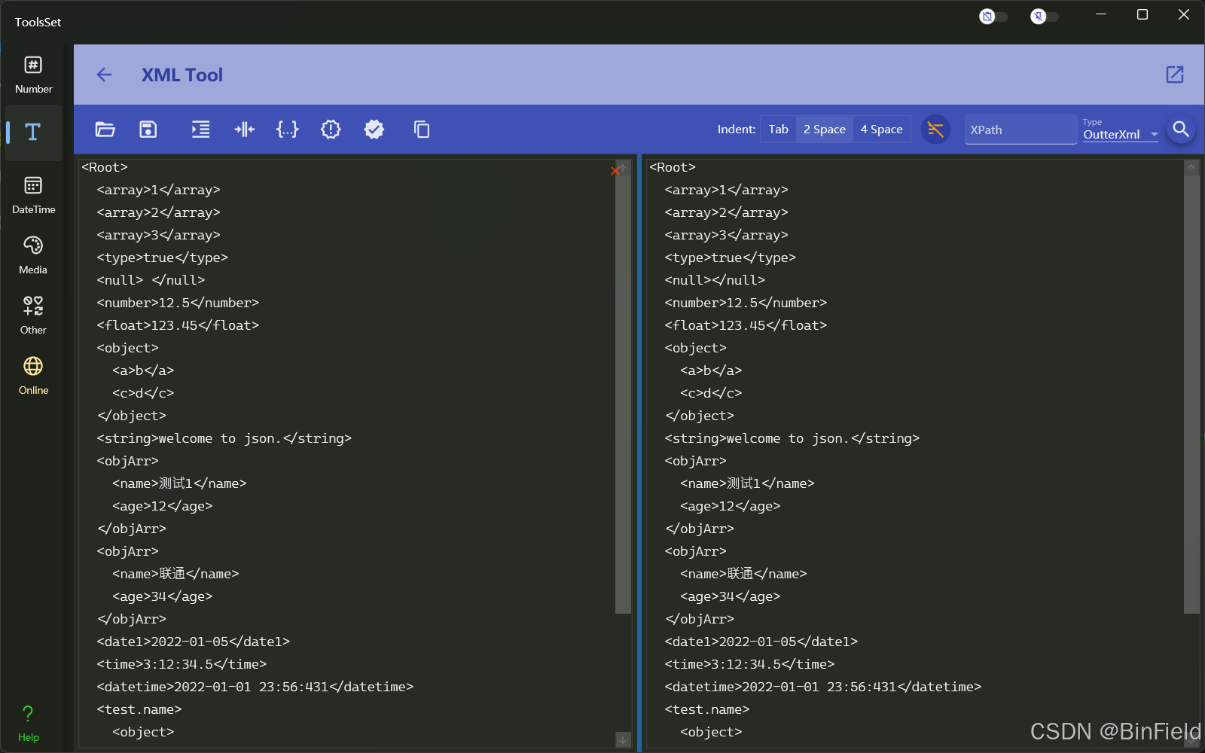Select the Text tools sidebar icon
The height and width of the screenshot is (753, 1205).
(x=33, y=133)
